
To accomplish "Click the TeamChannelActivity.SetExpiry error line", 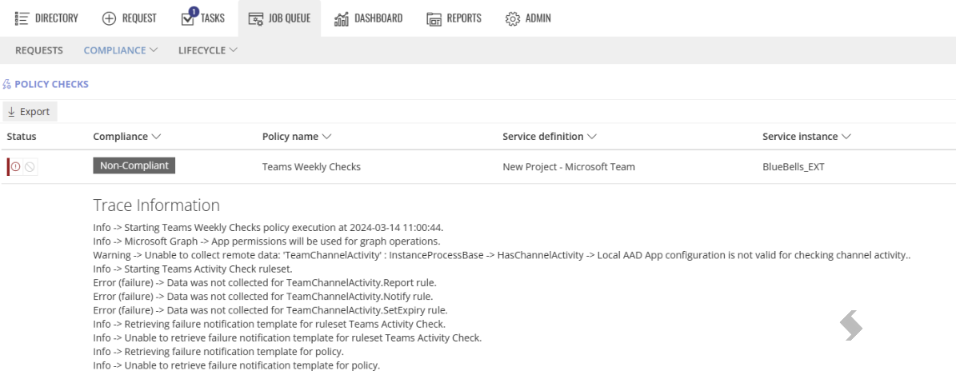I will 270,310.
